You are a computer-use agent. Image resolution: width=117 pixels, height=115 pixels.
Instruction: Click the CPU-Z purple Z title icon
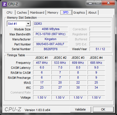[x=4, y=4]
